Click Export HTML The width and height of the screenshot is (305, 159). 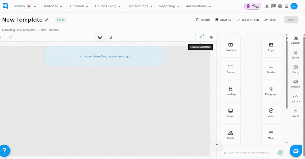pyautogui.click(x=248, y=20)
